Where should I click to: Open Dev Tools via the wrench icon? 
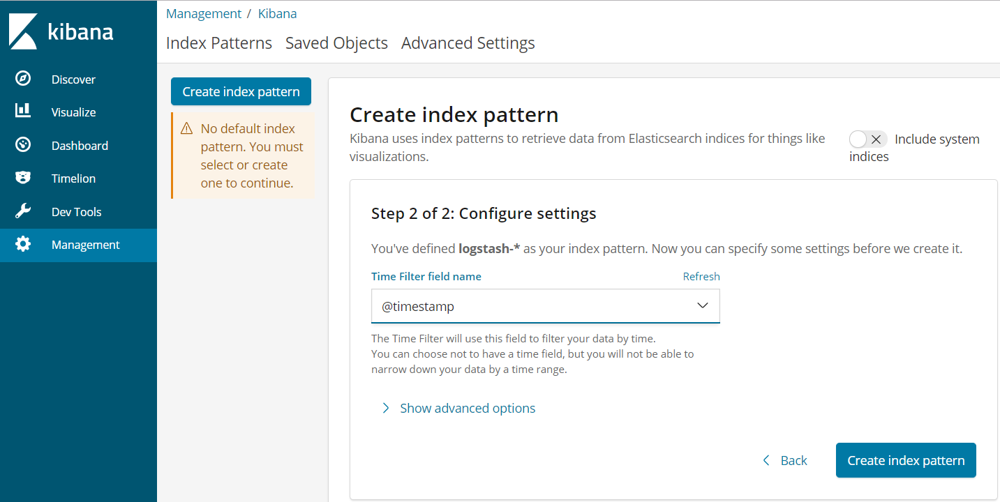click(23, 211)
